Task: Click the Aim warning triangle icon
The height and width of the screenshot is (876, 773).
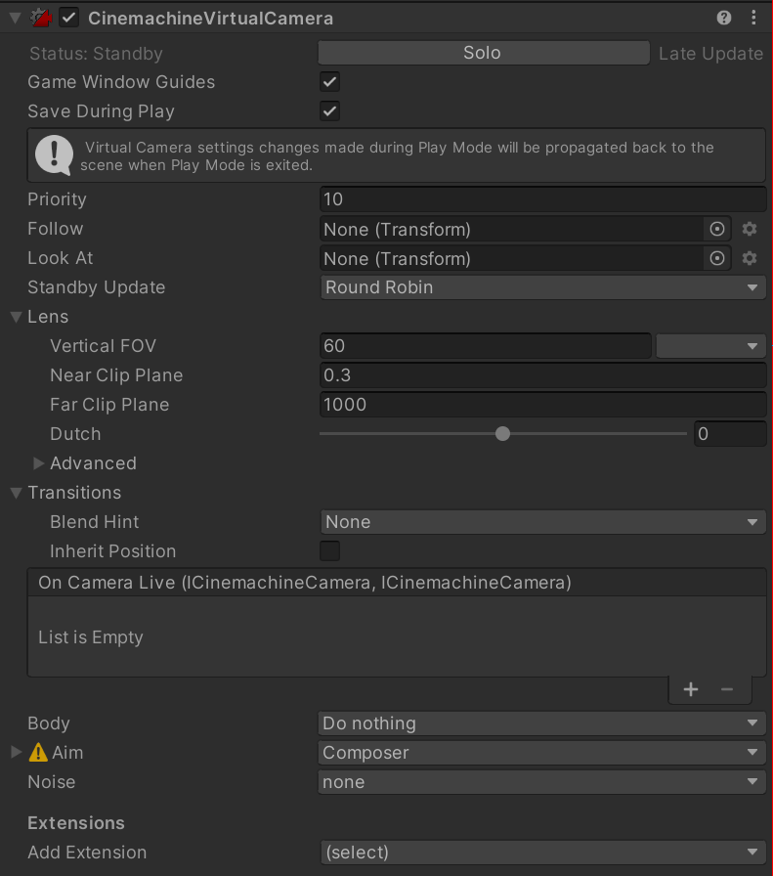Action: (x=38, y=753)
